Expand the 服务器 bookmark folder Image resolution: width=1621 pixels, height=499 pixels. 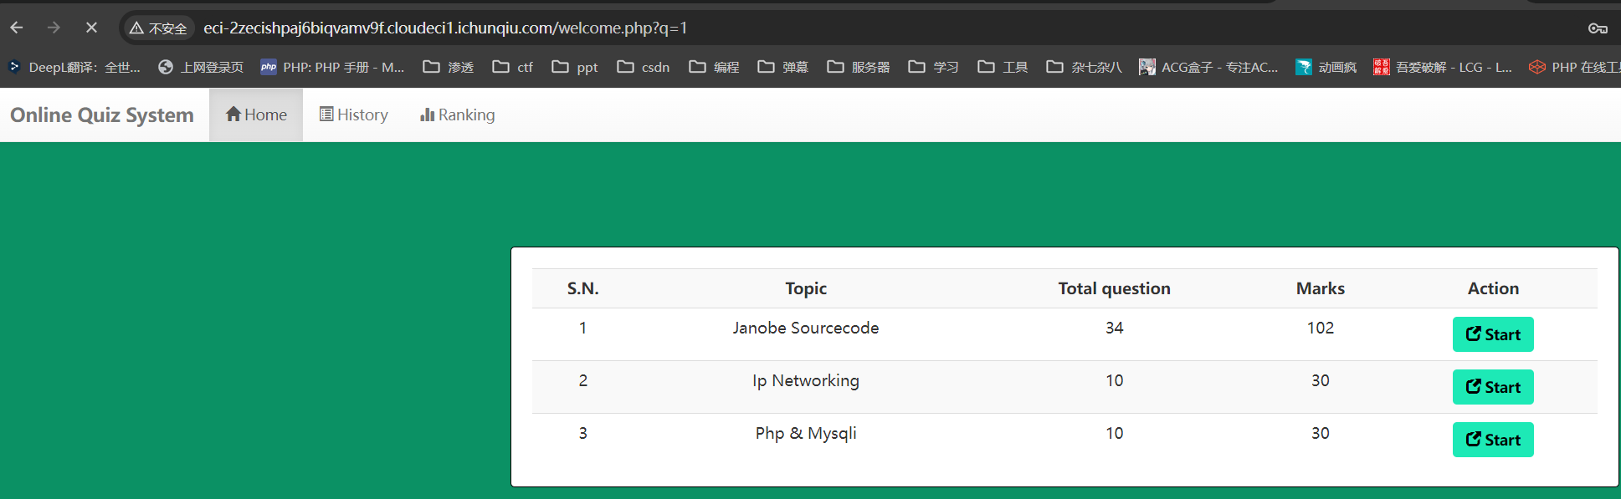tap(859, 67)
